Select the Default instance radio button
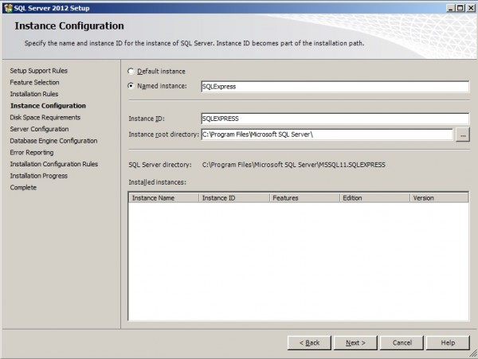Viewport: 478px width, 359px height. pyautogui.click(x=131, y=72)
